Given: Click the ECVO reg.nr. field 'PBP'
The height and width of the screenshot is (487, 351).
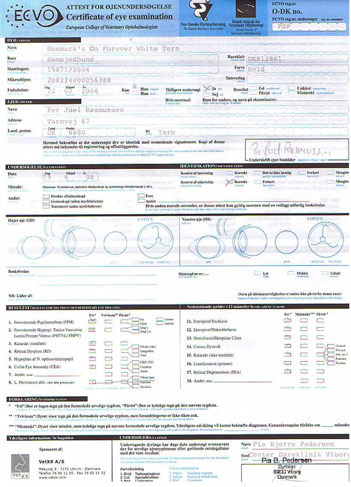Looking at the screenshot, I should [x=309, y=27].
